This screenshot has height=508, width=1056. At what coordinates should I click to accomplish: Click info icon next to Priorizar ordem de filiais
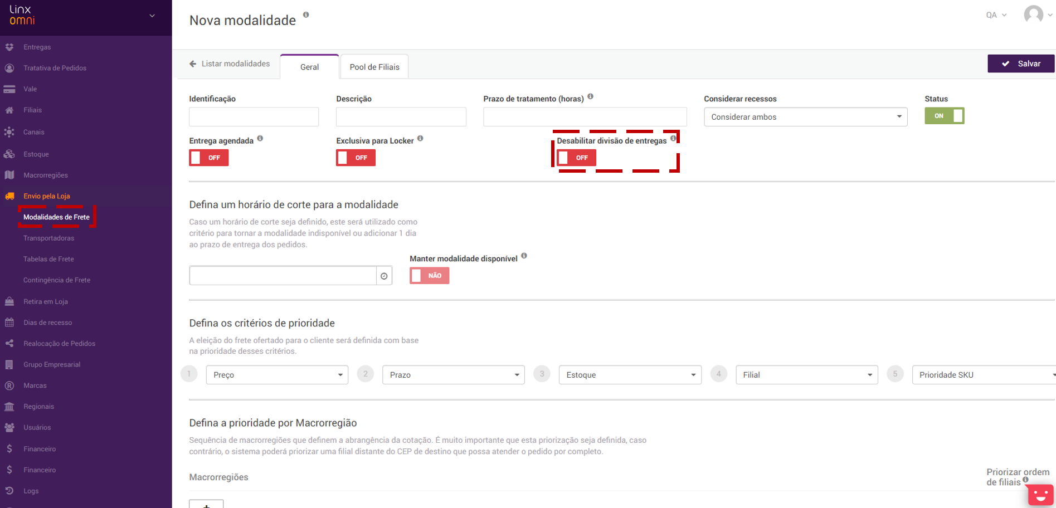tap(1025, 480)
